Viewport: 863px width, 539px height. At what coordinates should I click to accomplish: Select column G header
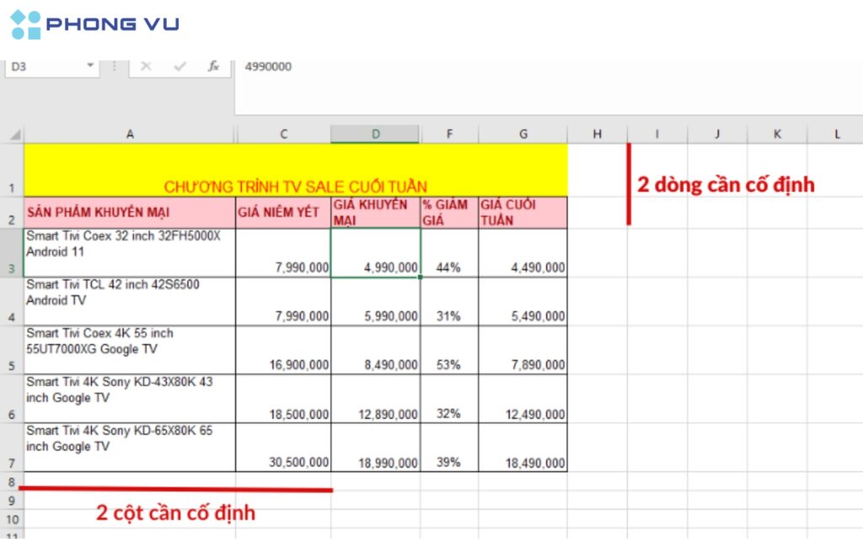pos(523,134)
